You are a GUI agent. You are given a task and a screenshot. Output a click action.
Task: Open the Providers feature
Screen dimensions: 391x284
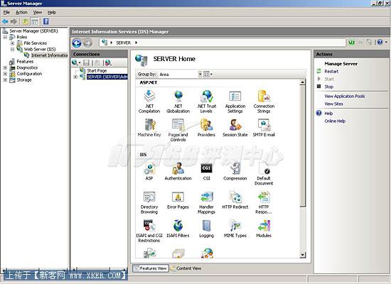(206, 128)
